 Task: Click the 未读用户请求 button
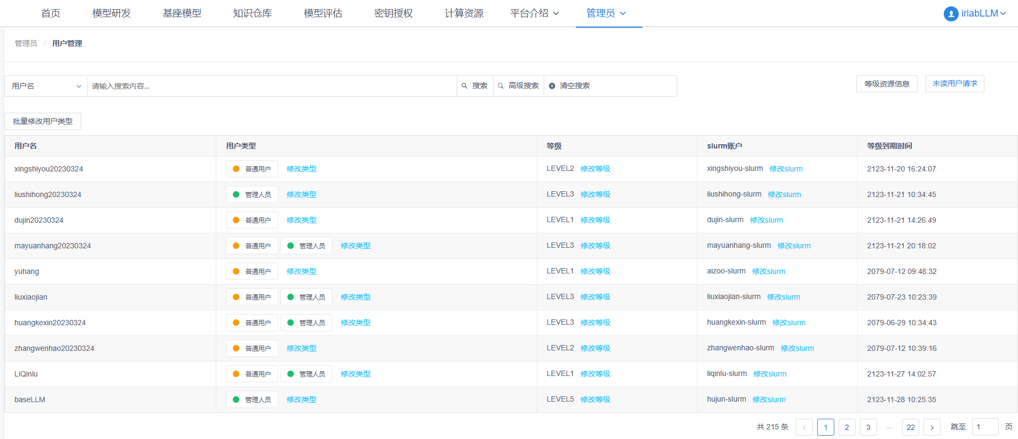pyautogui.click(x=955, y=84)
